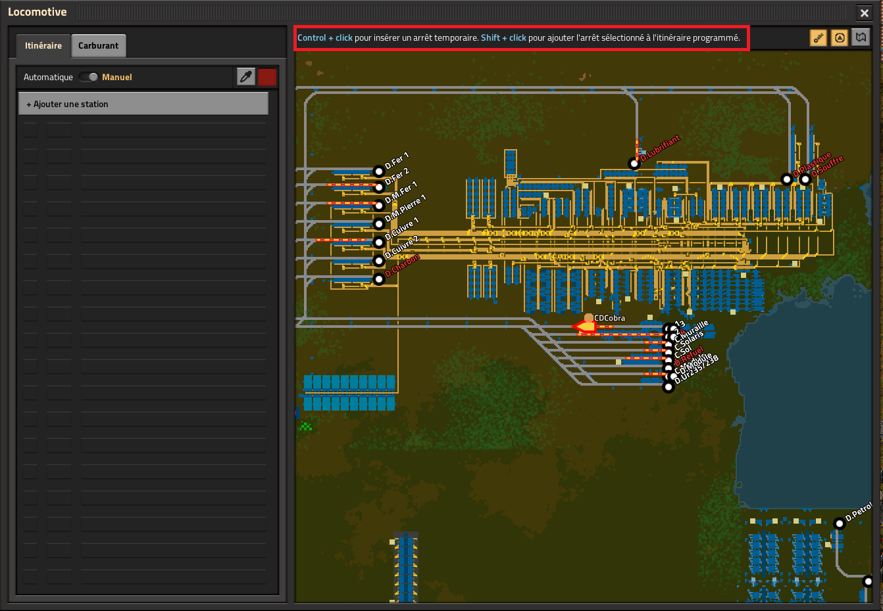
Task: Click the Locomotive window title
Action: (38, 12)
